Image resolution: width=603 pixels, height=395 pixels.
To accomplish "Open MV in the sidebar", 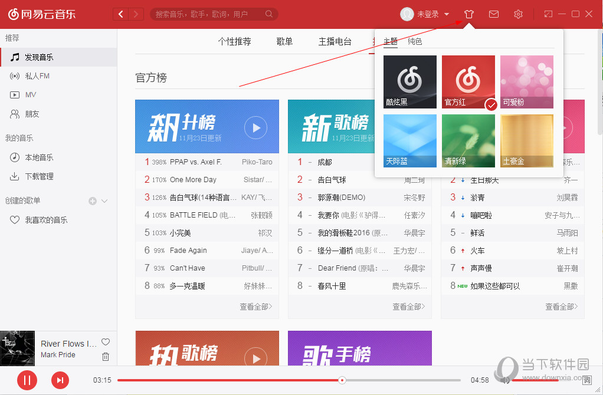I will (58, 95).
